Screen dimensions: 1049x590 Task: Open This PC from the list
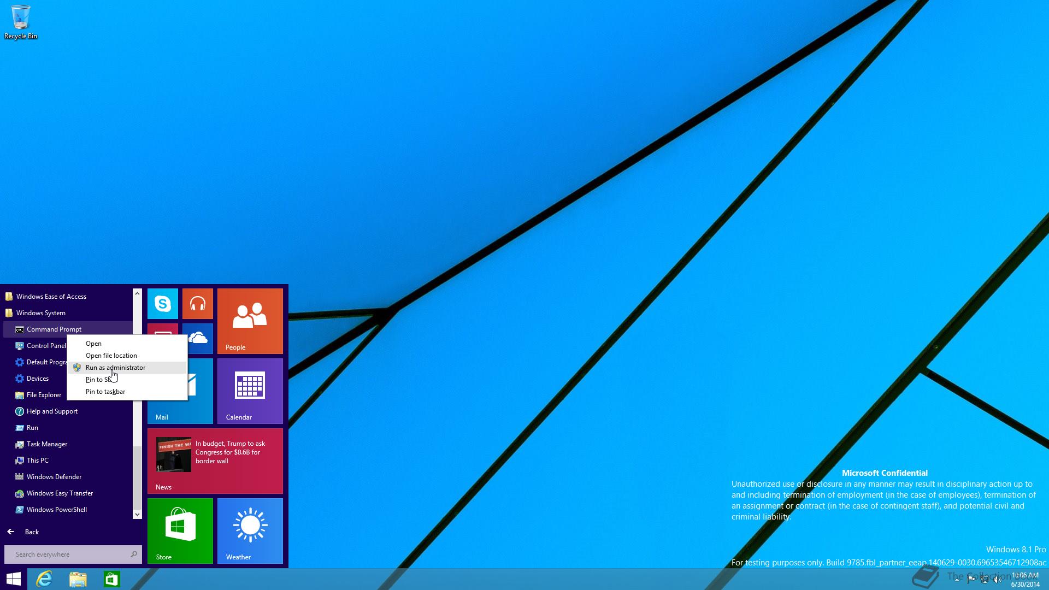click(x=68, y=461)
